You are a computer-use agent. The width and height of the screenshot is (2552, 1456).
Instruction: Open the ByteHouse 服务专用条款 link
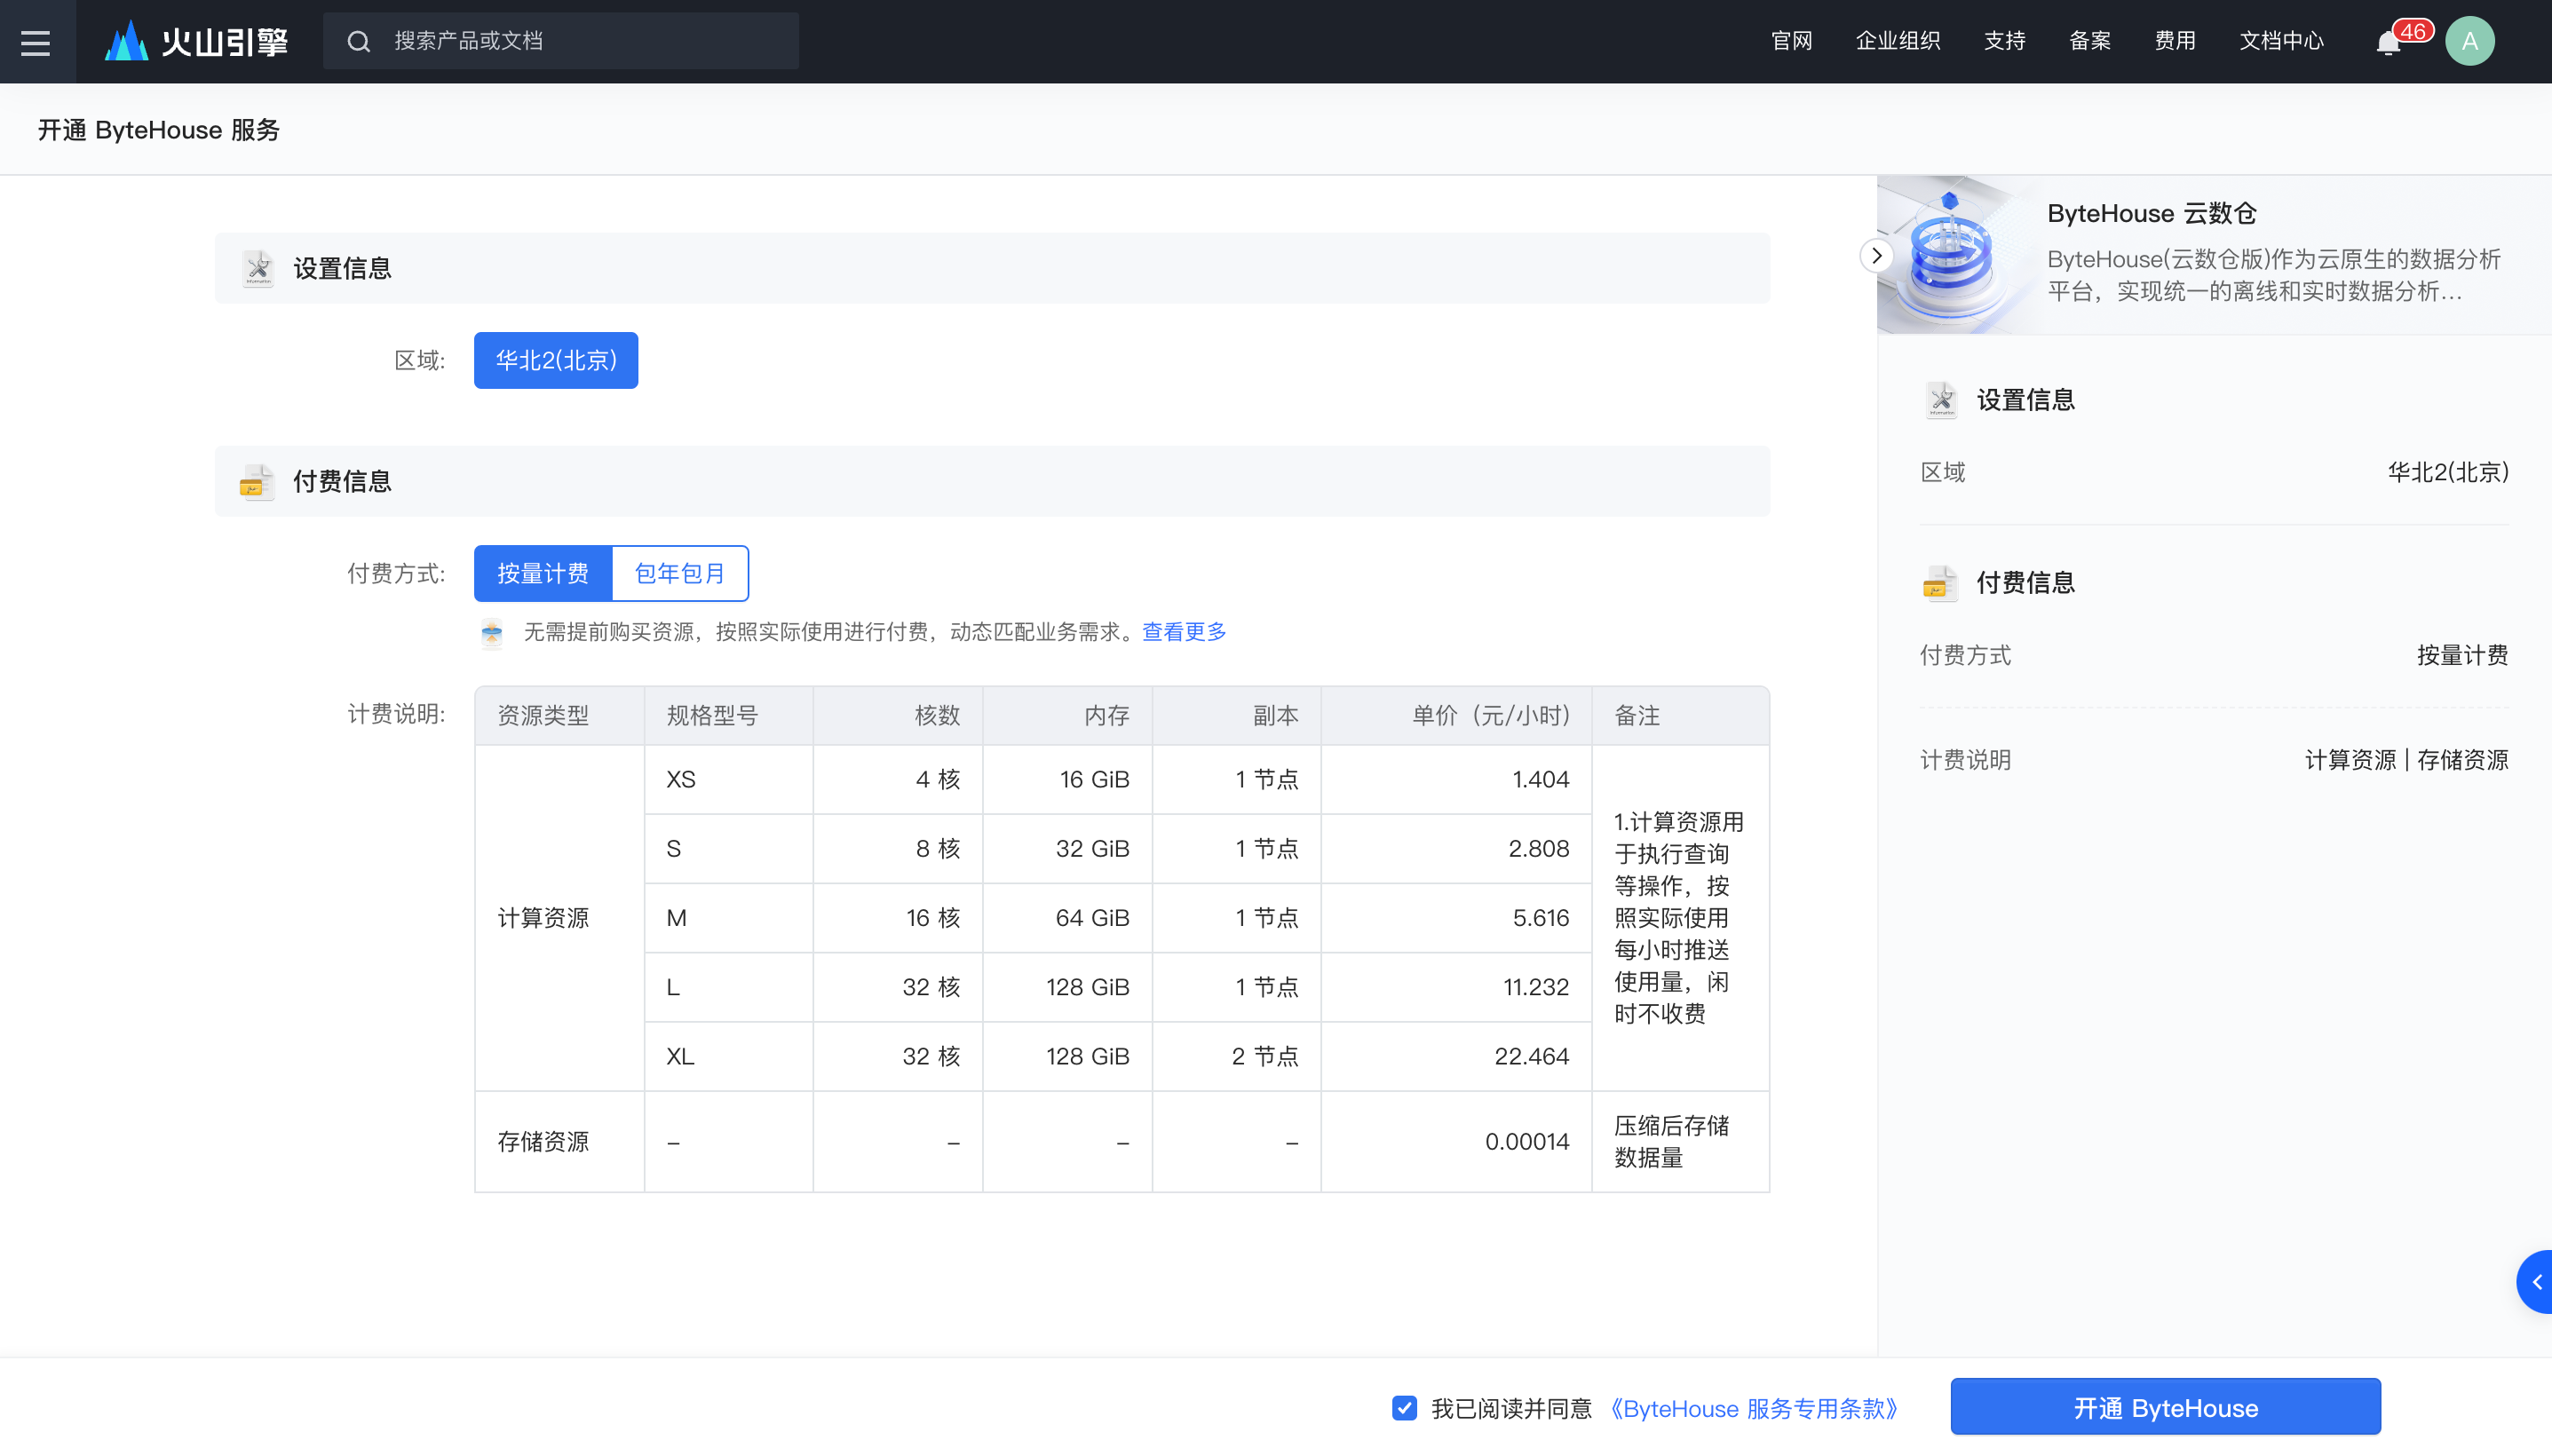click(x=1754, y=1408)
